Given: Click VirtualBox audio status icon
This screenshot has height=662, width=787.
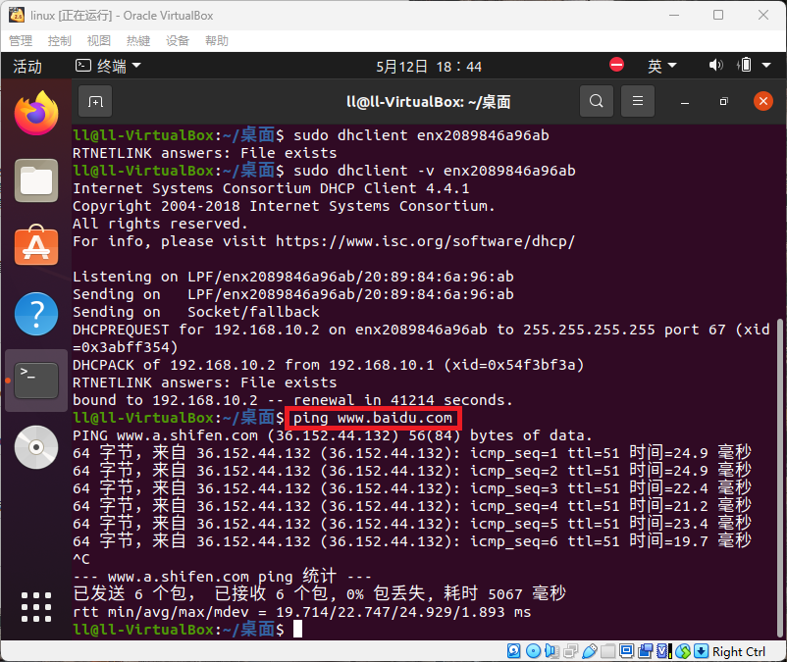Looking at the screenshot, I should [551, 651].
